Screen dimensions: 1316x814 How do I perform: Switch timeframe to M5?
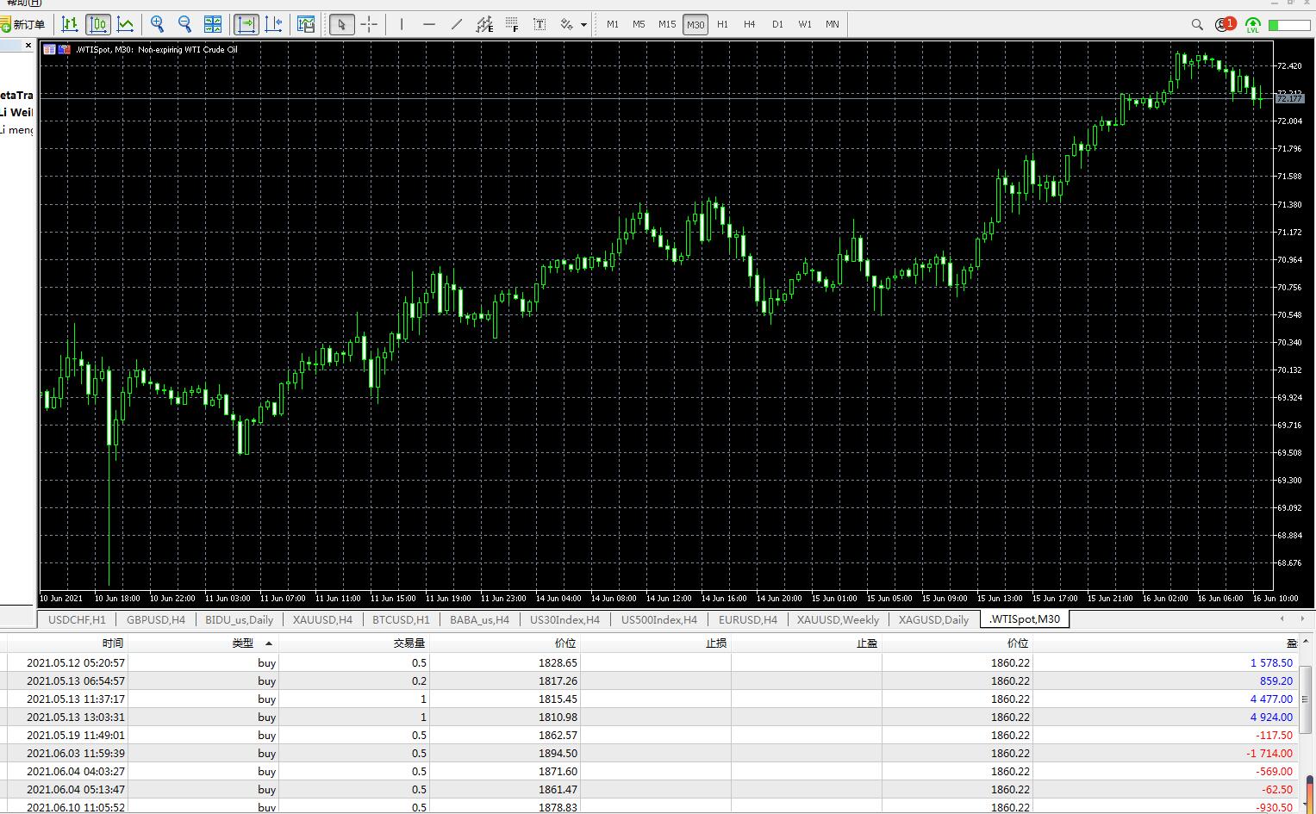(x=639, y=24)
